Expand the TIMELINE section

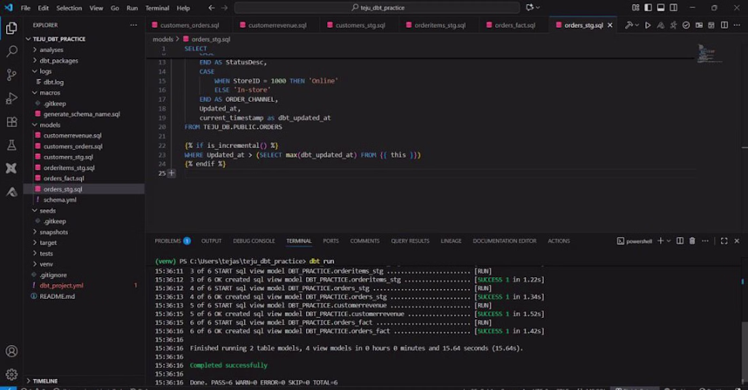[46, 381]
